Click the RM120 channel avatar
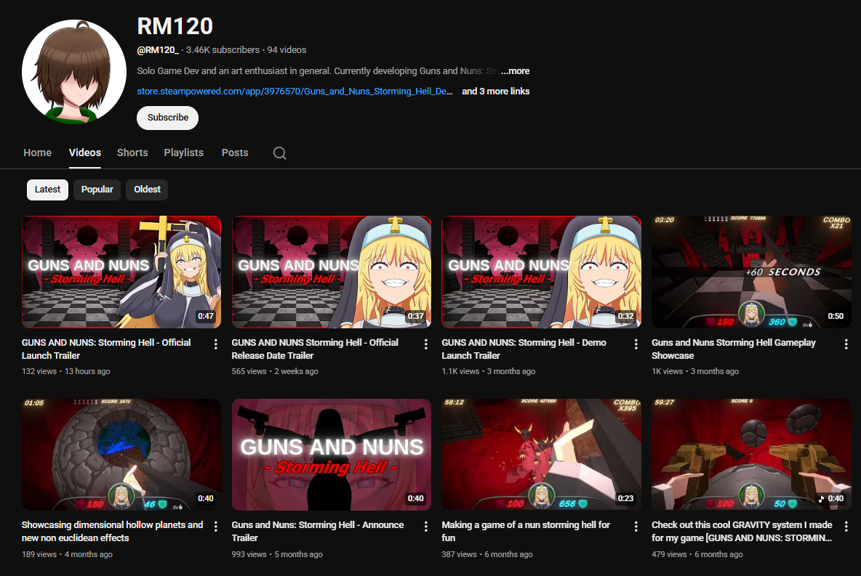861x576 pixels. (74, 72)
